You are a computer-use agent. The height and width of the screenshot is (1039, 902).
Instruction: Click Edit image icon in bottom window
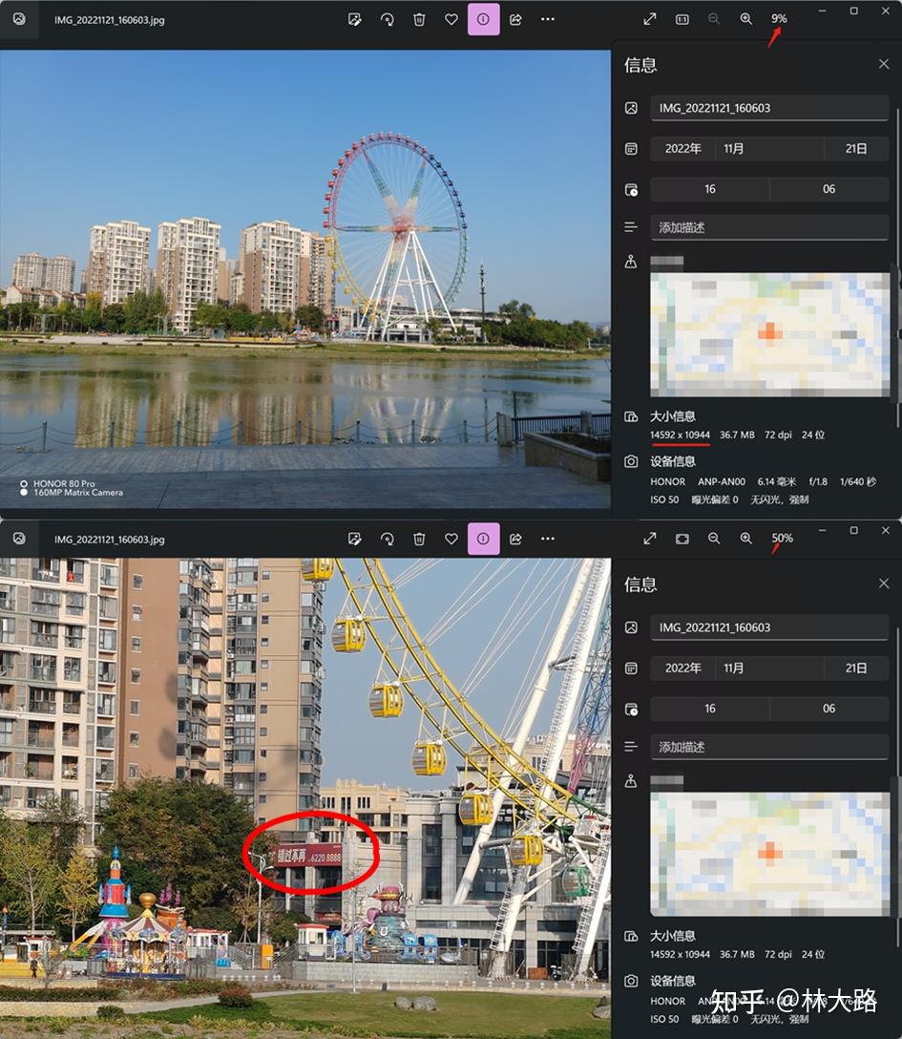pos(355,540)
